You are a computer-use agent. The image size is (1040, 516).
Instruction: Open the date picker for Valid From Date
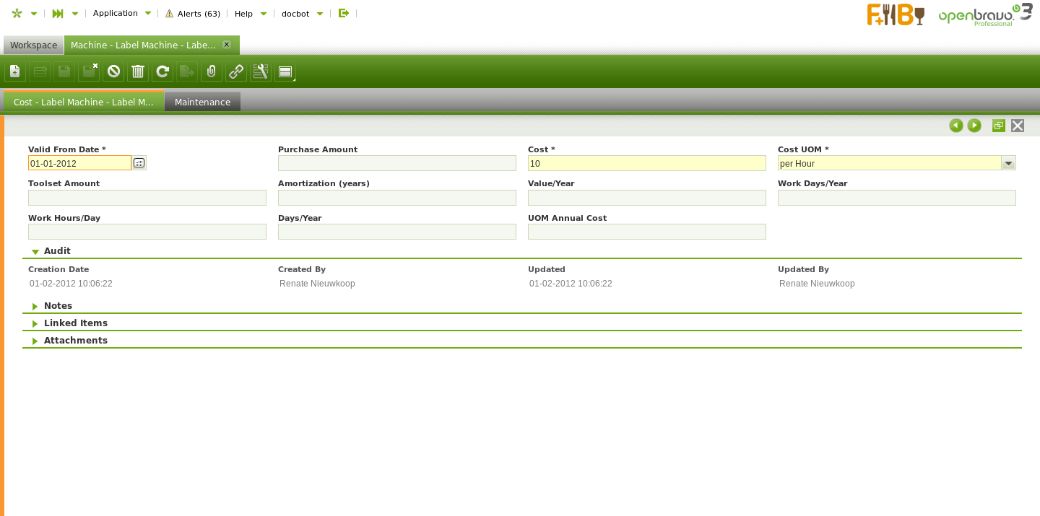click(x=139, y=163)
